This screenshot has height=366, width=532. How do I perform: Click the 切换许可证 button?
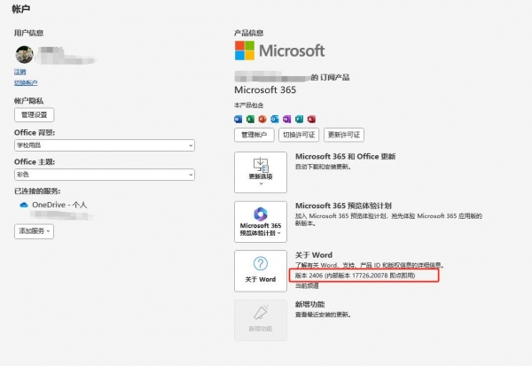tap(299, 135)
